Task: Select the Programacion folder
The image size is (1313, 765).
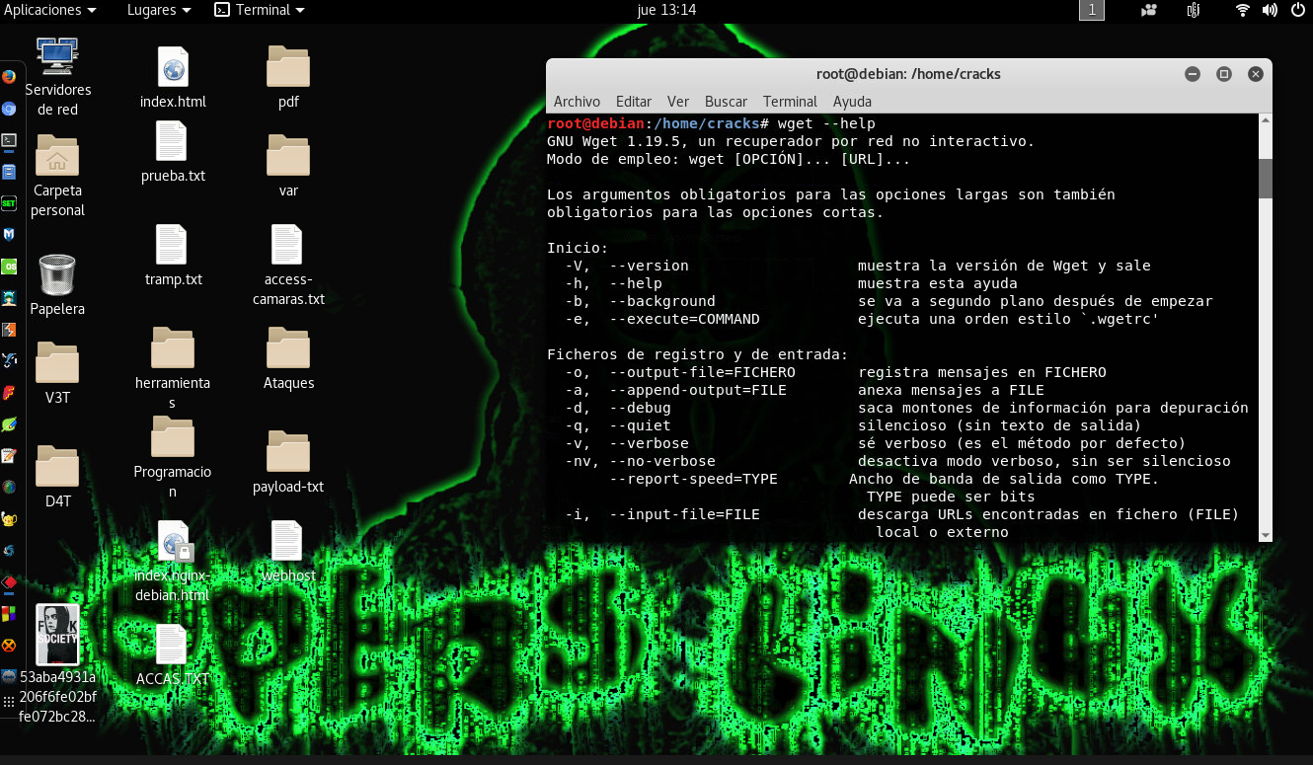Action: click(x=173, y=458)
